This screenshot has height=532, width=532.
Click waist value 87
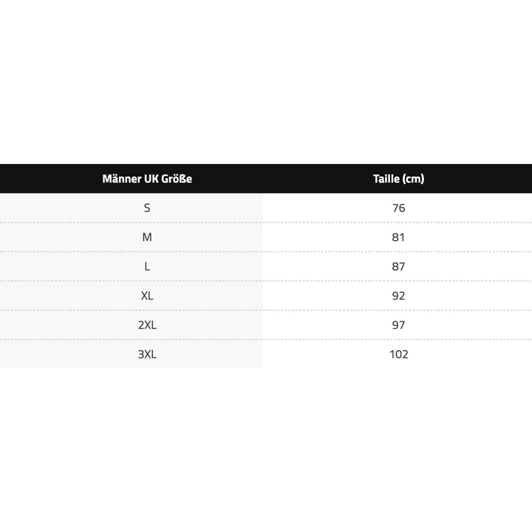(399, 267)
